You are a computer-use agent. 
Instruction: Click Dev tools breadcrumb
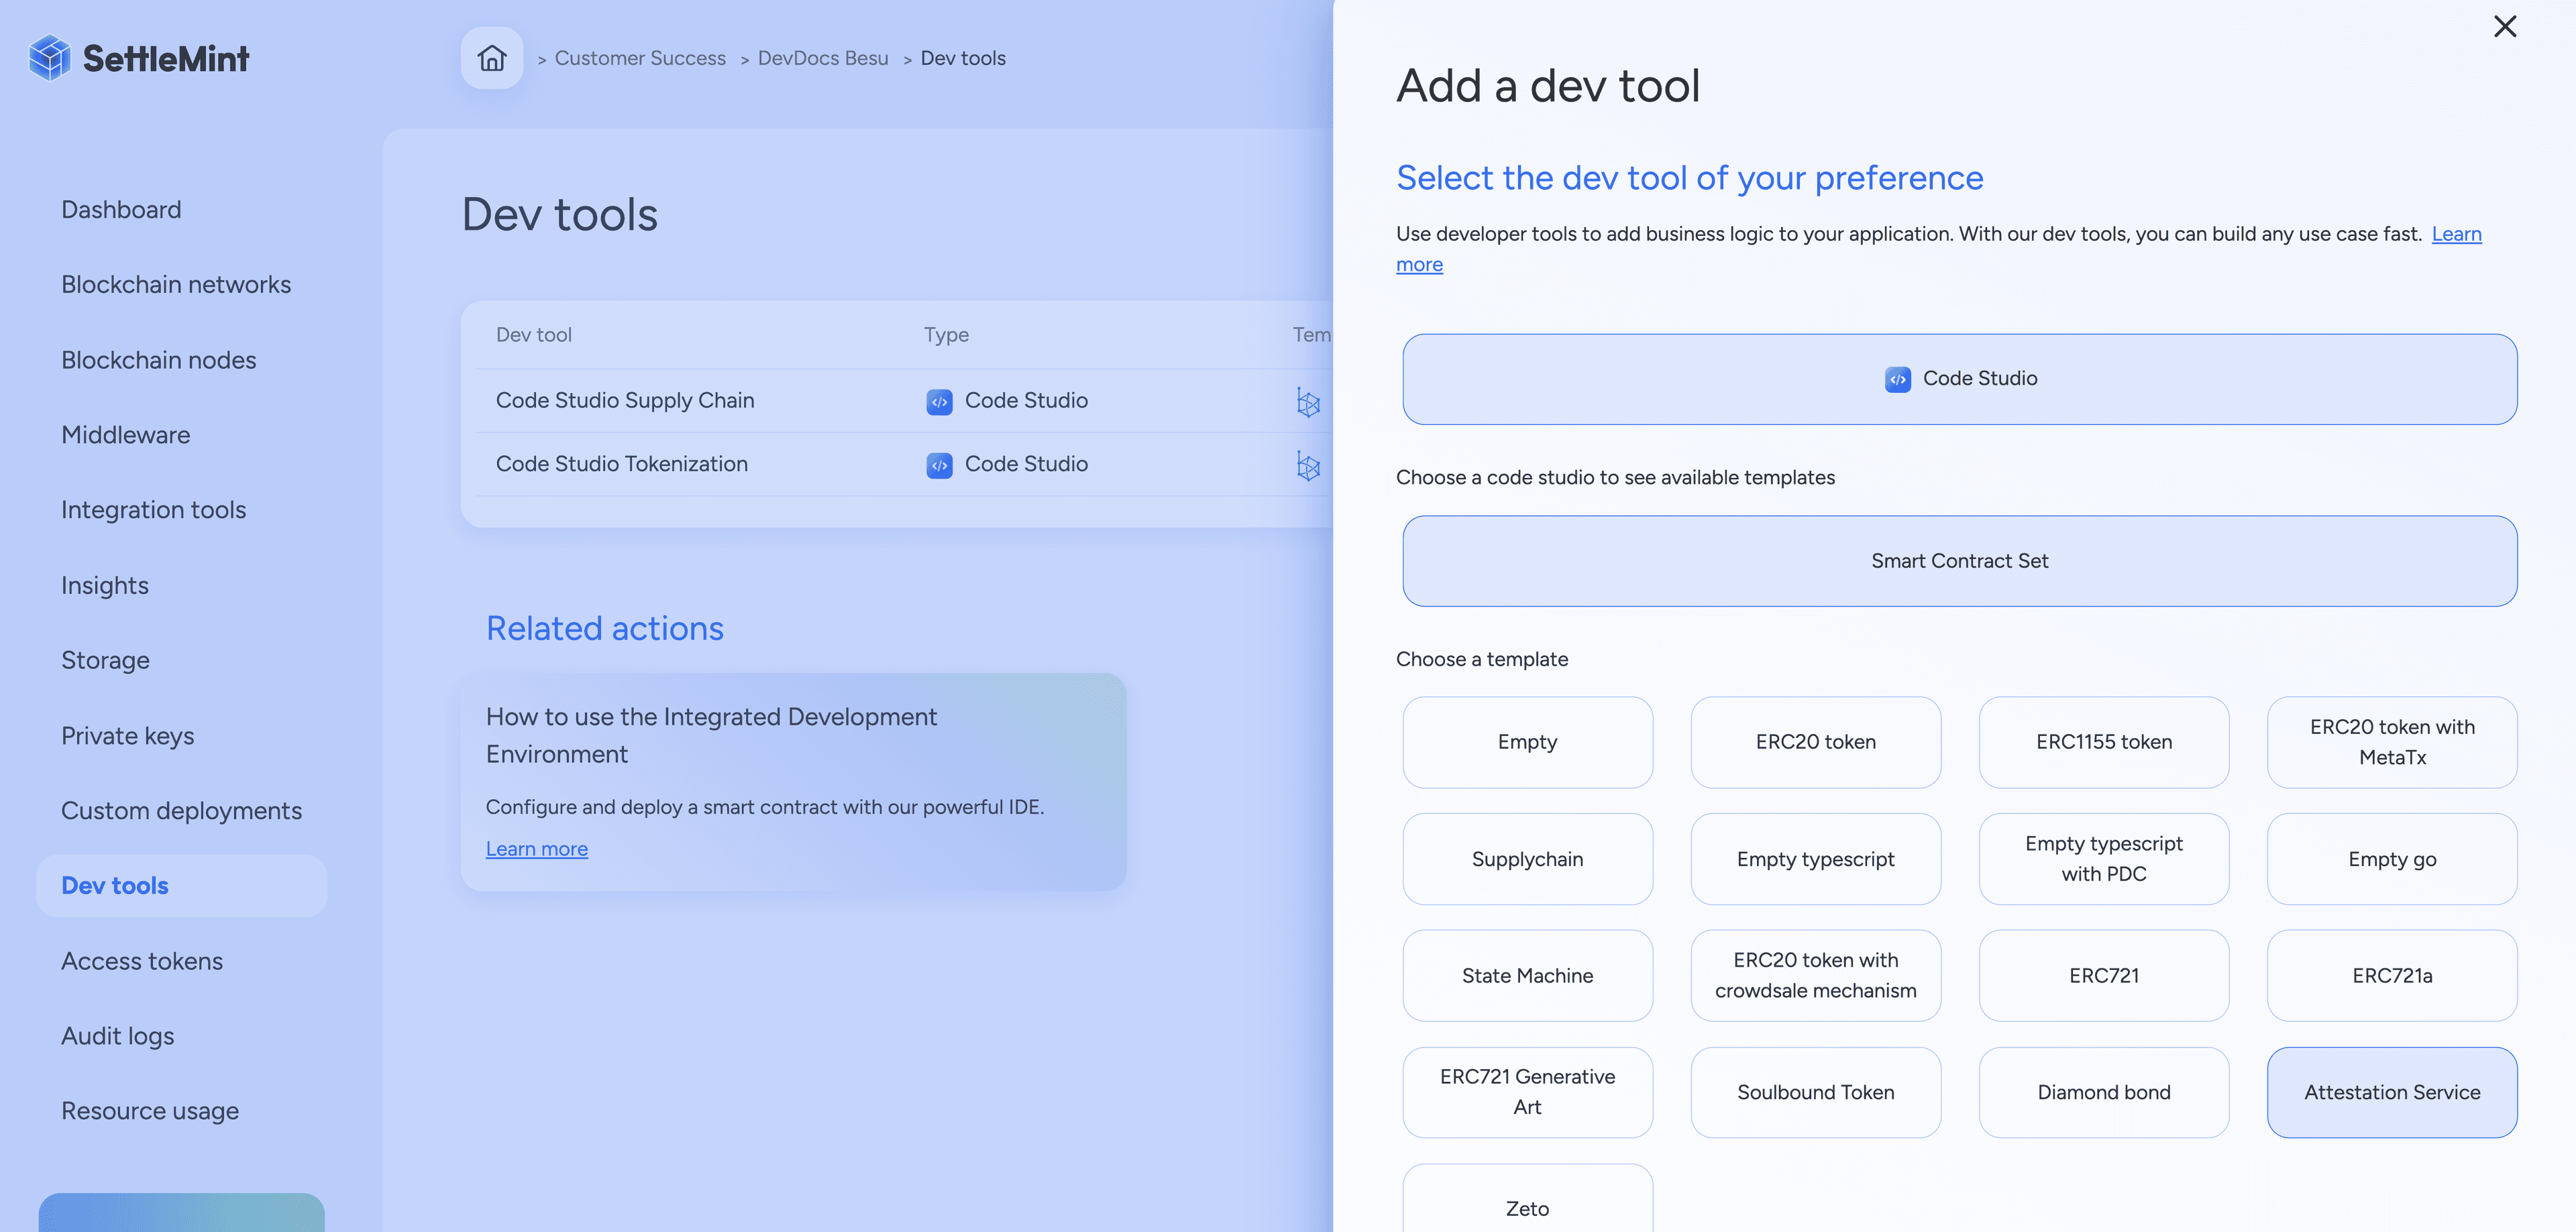tap(962, 58)
